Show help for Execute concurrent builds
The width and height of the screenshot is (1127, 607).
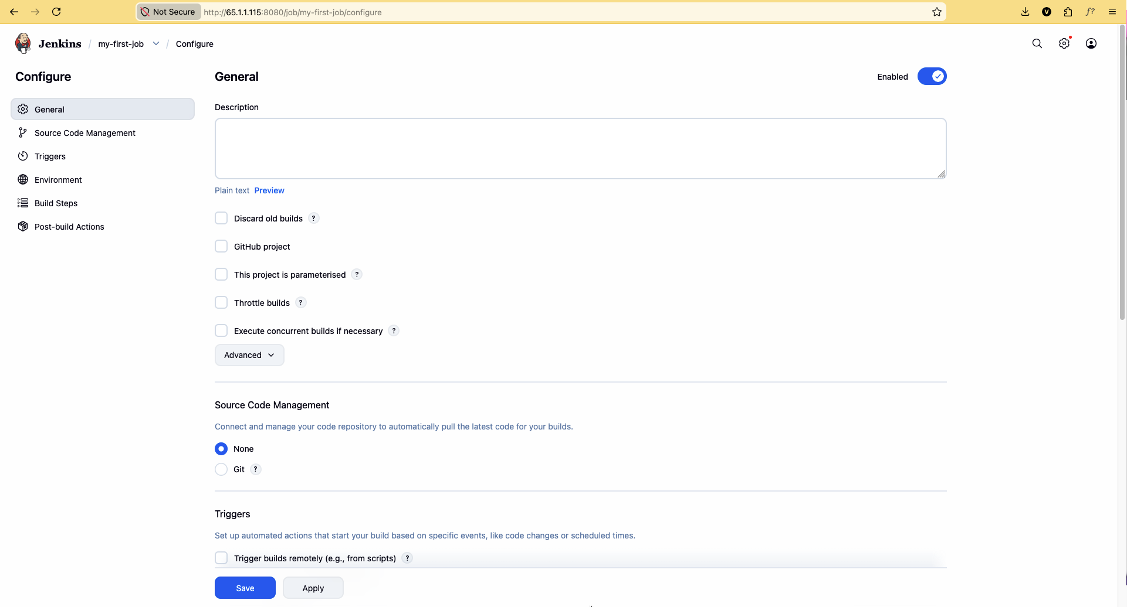pyautogui.click(x=394, y=330)
